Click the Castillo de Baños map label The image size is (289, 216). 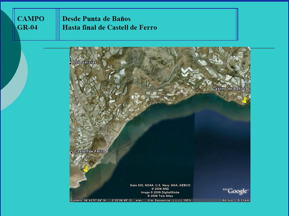[x=228, y=89]
